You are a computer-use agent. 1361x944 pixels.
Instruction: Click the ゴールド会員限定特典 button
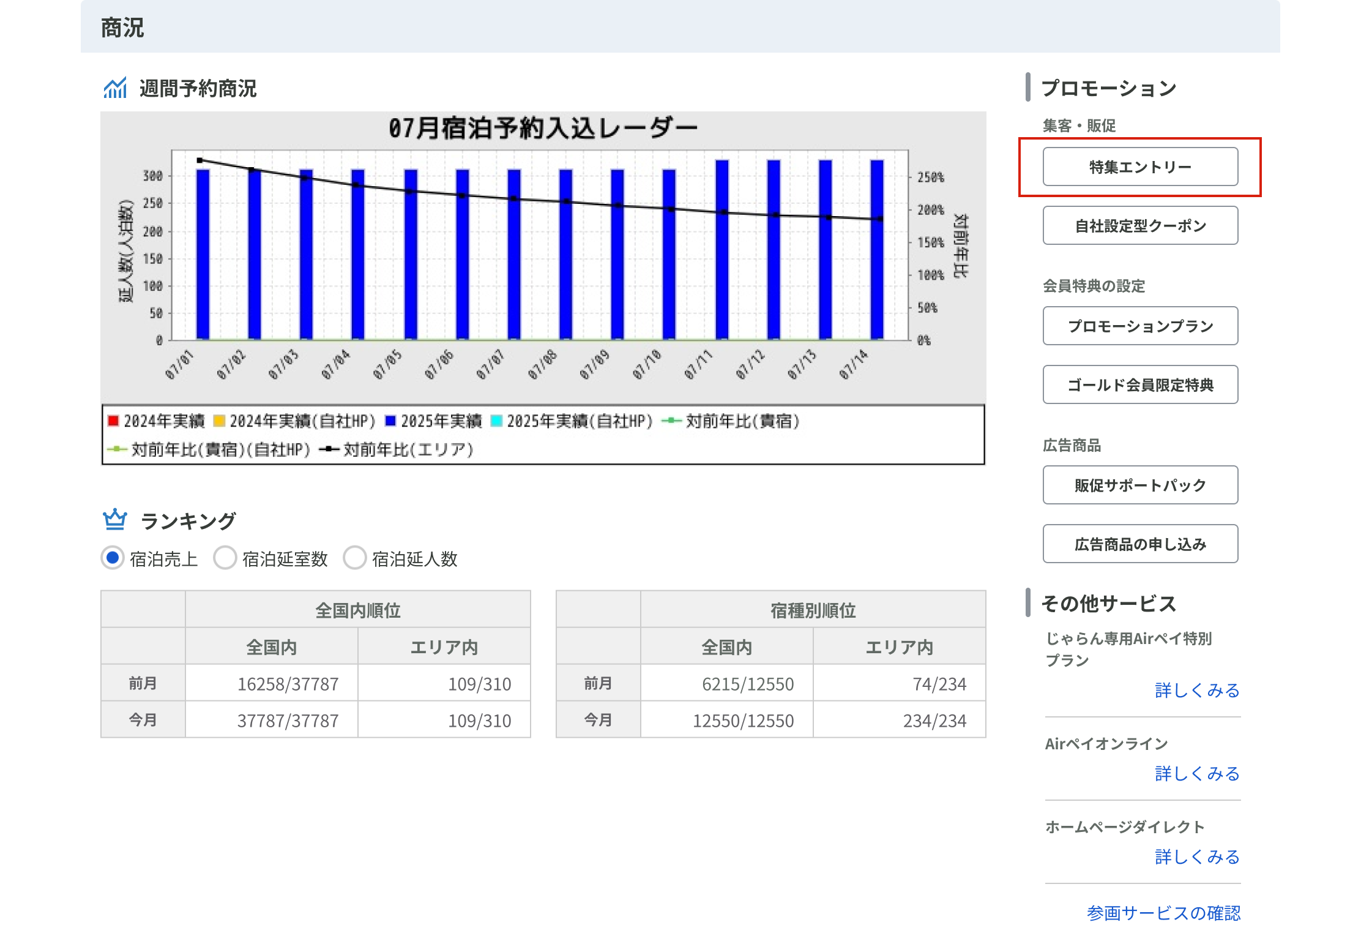1139,384
